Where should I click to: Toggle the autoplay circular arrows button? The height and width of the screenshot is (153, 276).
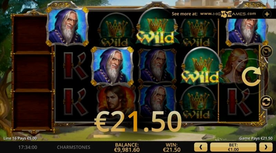pyautogui.click(x=266, y=102)
